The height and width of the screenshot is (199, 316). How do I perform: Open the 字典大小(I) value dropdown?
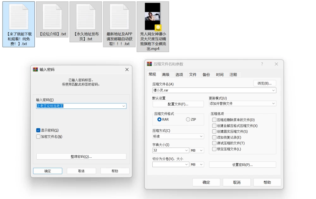(x=186, y=150)
